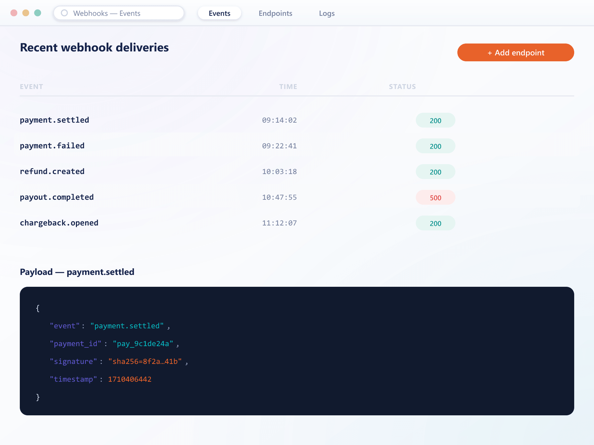Click the red window close dot
Image resolution: width=594 pixels, height=445 pixels.
pos(14,13)
